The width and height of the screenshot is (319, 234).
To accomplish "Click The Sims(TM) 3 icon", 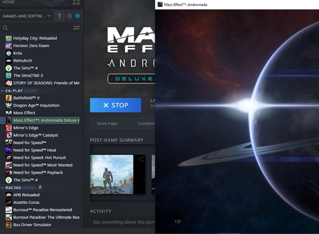I will (9, 75).
